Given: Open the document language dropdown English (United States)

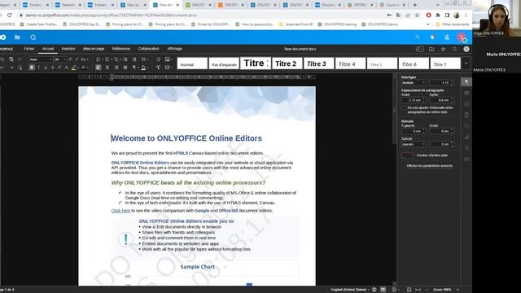Looking at the screenshot, I should [x=350, y=290].
